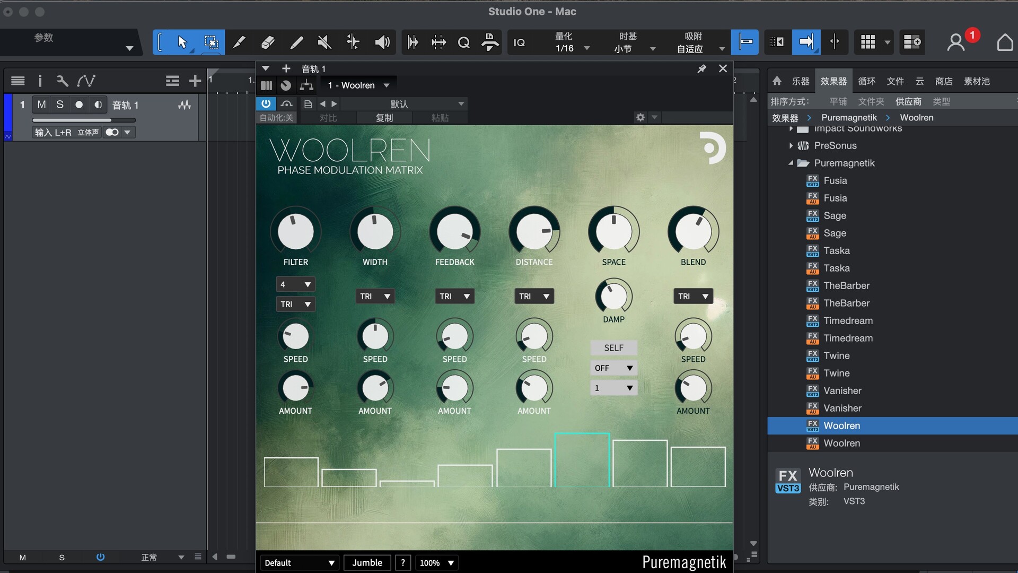Pin the Woolren plugin window
Image resolution: width=1018 pixels, height=573 pixels.
701,68
